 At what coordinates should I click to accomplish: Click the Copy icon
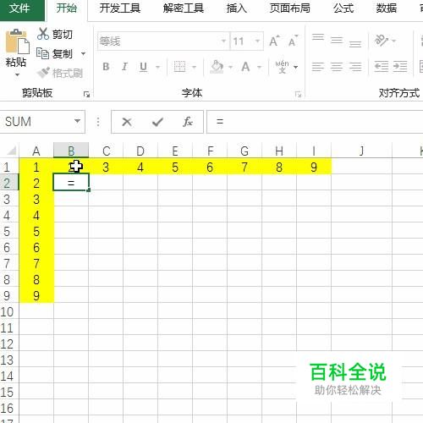pos(43,53)
